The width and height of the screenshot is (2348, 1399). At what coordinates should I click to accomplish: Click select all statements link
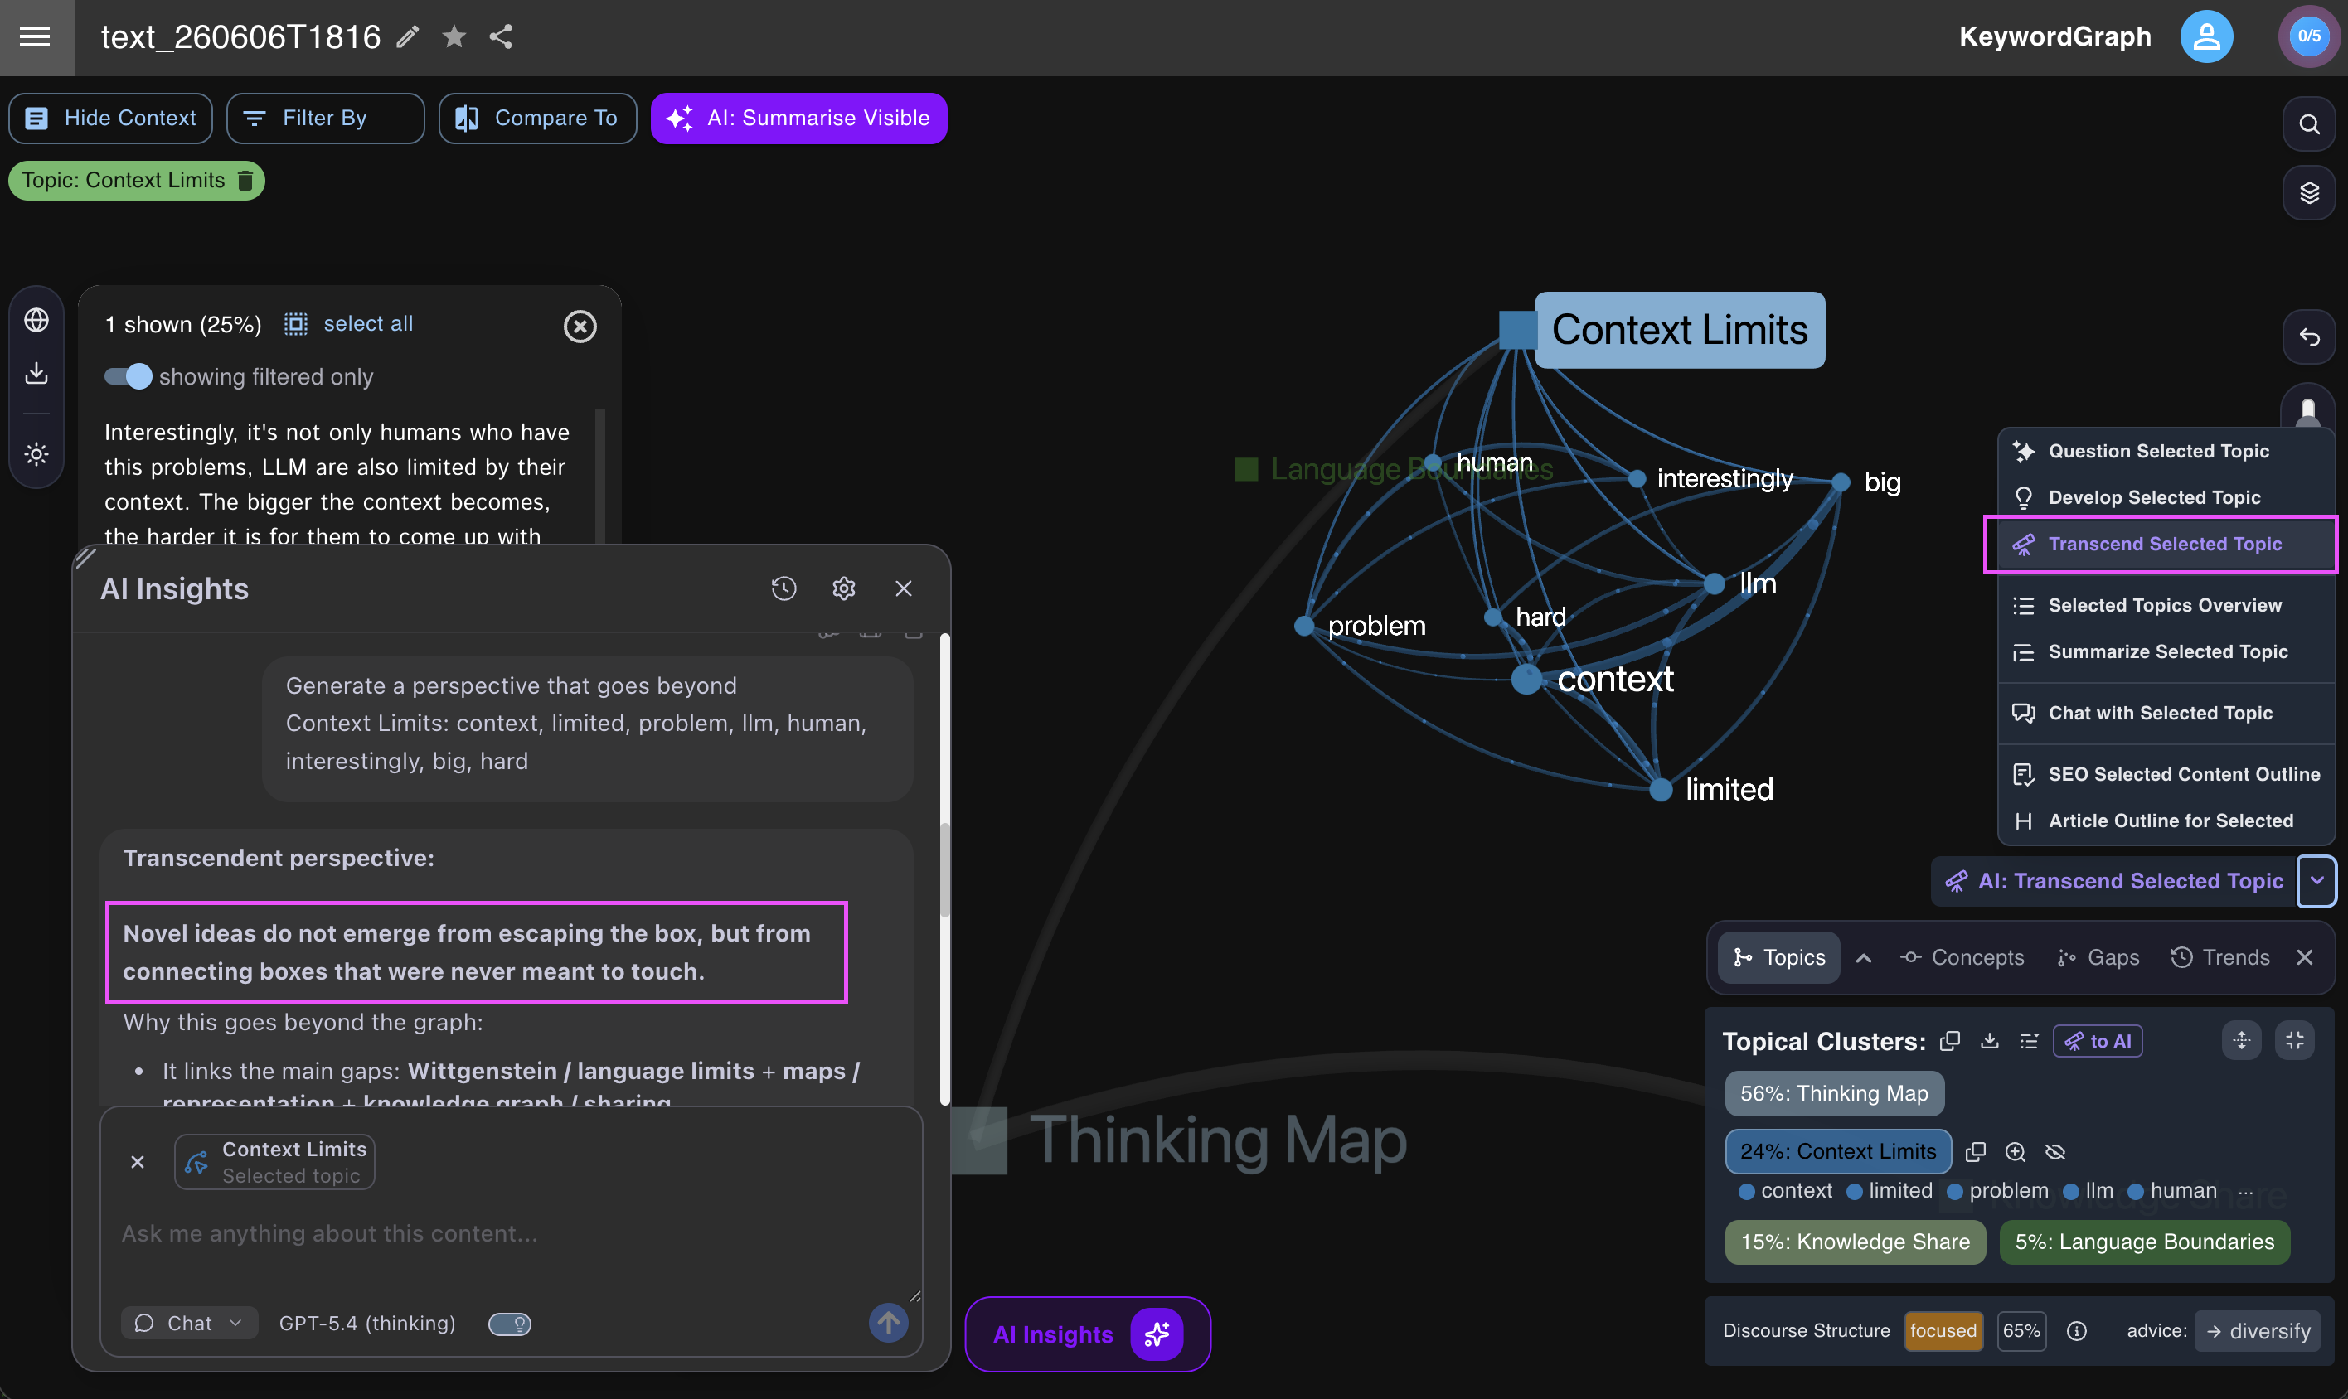tap(350, 324)
